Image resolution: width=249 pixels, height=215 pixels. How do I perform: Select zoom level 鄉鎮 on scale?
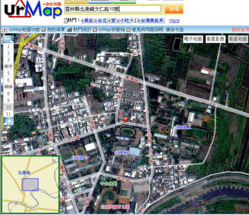8,87
